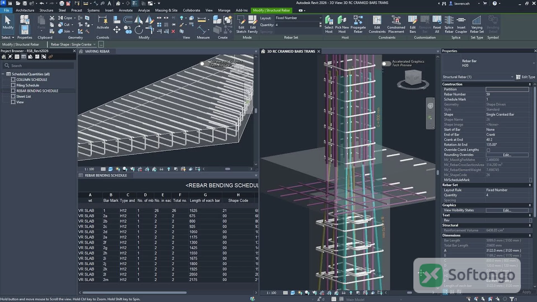Choose Pick New Host tool

[x=342, y=24]
